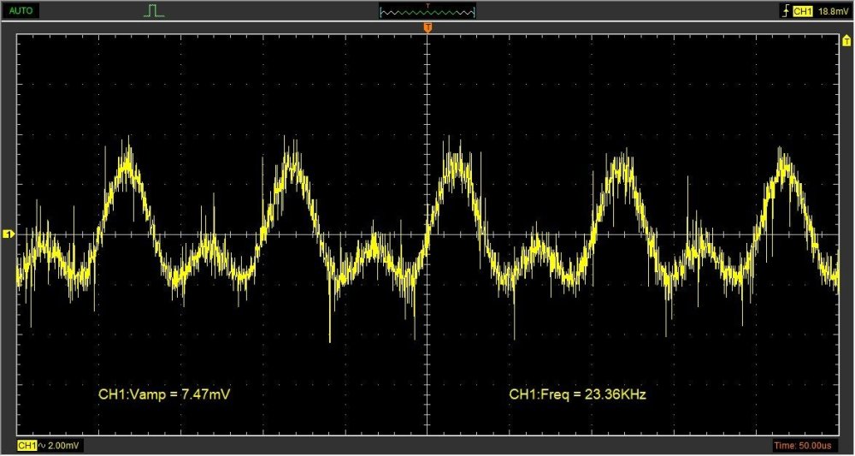Viewport: 855px width, 456px height.
Task: Click the AC coupling symbol beside CH1
Action: click(x=42, y=446)
